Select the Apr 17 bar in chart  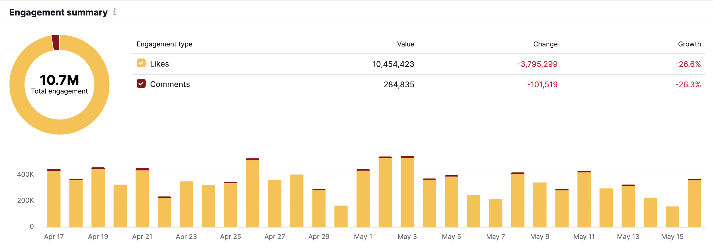tap(54, 198)
